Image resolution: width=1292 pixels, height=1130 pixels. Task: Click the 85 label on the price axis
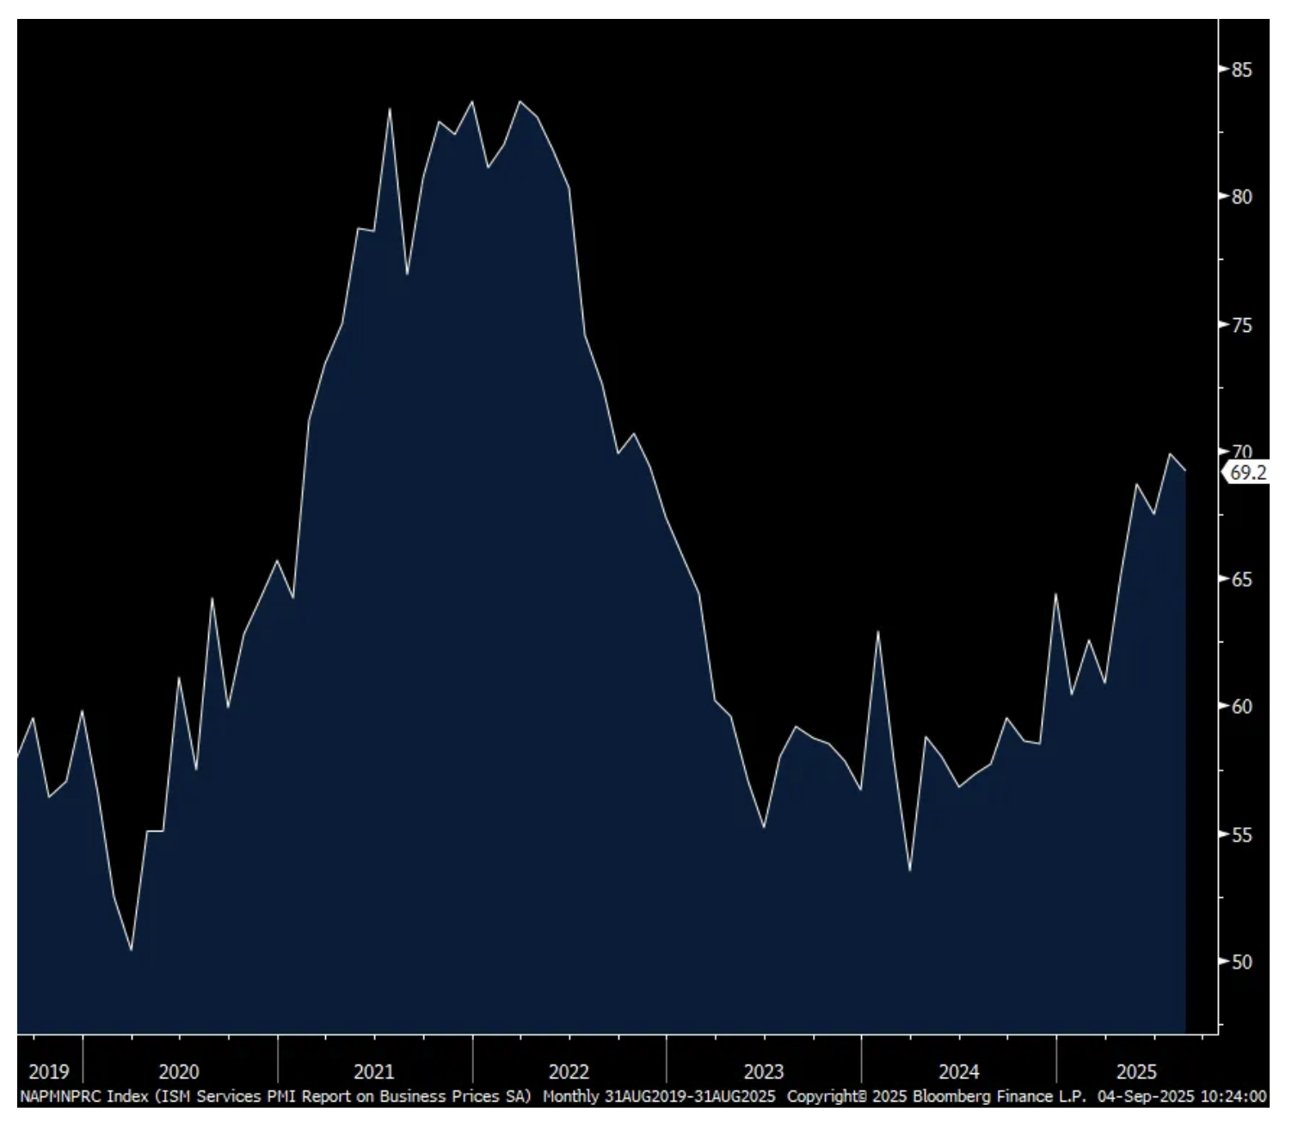pyautogui.click(x=1241, y=70)
